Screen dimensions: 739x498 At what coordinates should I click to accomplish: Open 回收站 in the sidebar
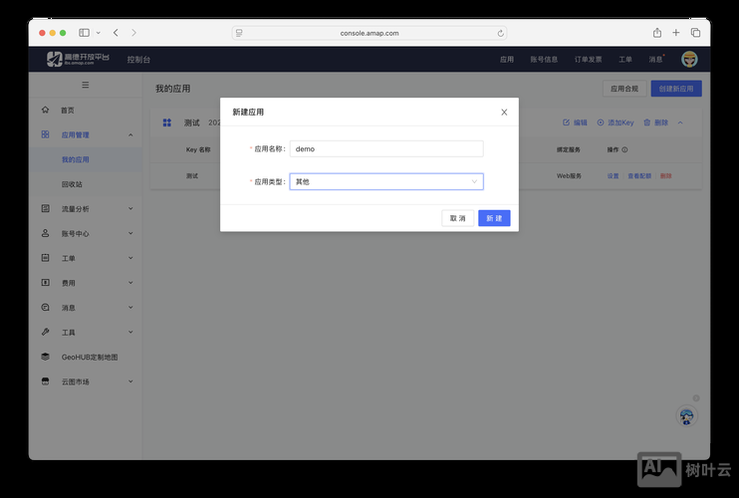pyautogui.click(x=72, y=184)
